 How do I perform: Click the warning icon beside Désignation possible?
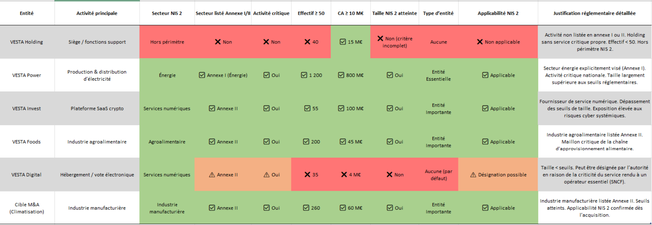pos(473,175)
